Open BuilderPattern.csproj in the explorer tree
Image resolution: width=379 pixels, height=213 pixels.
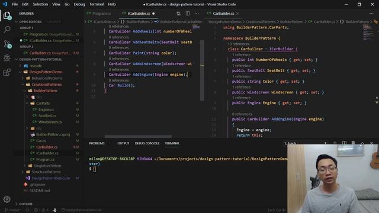click(x=53, y=134)
